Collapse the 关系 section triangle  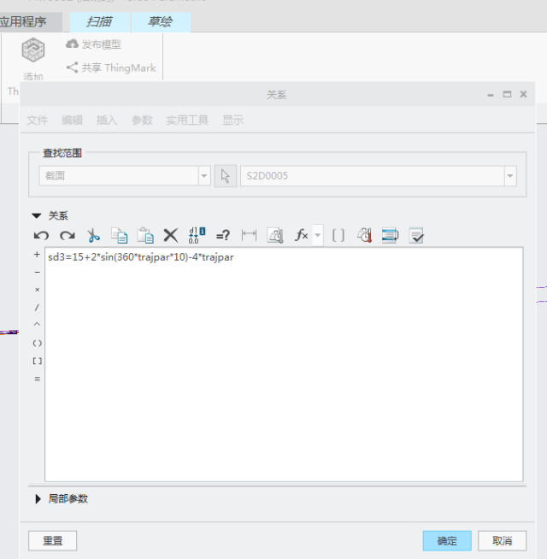pos(37,215)
